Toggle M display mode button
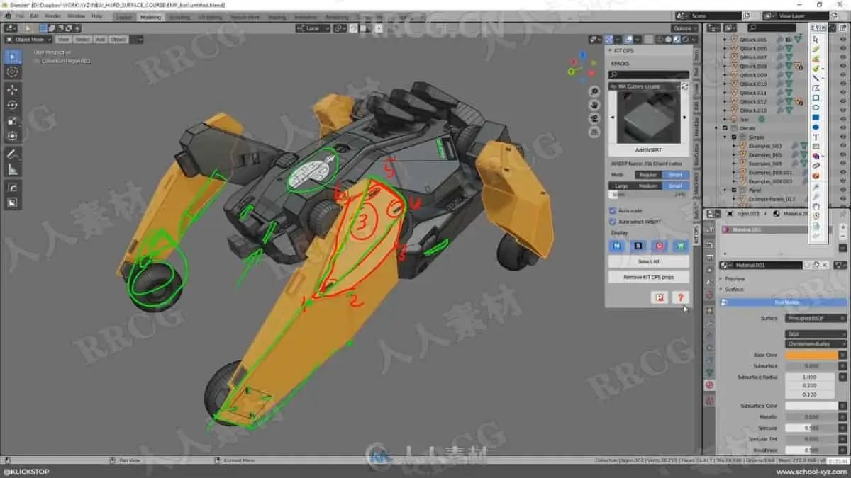Viewport: 851px width, 478px height. pyautogui.click(x=617, y=246)
